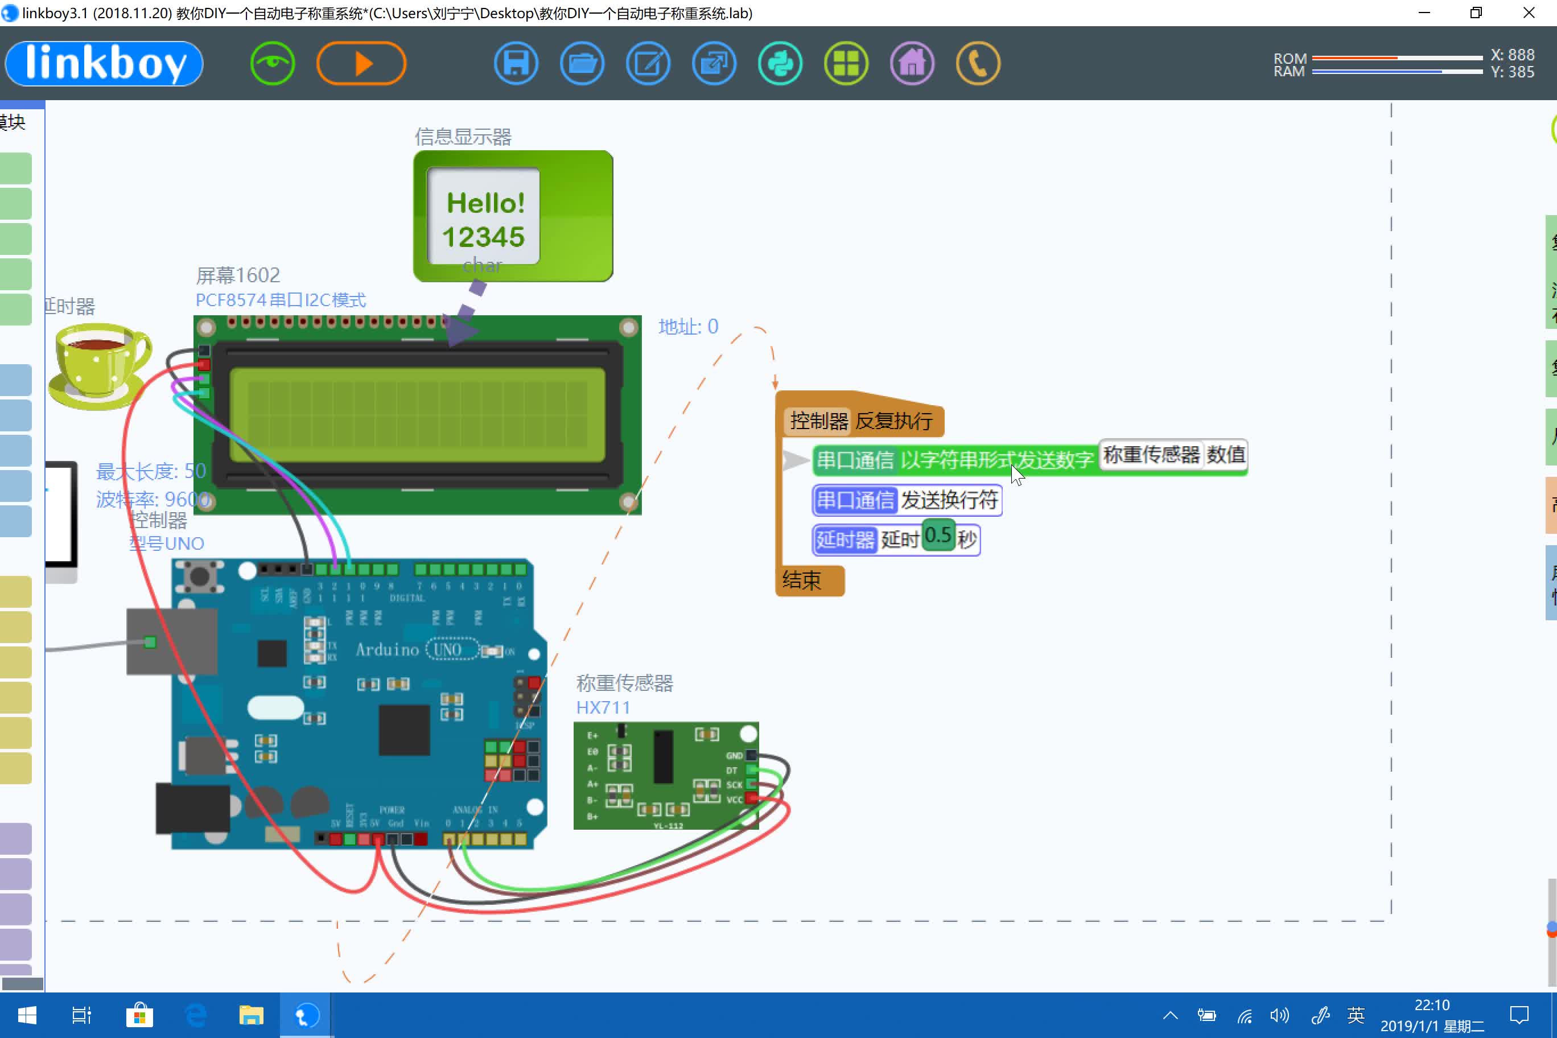
Task: Click the 型号UNO label
Action: pos(166,543)
